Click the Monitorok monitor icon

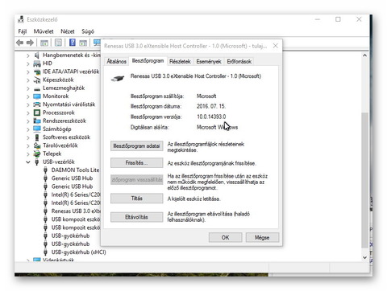pyautogui.click(x=37, y=96)
